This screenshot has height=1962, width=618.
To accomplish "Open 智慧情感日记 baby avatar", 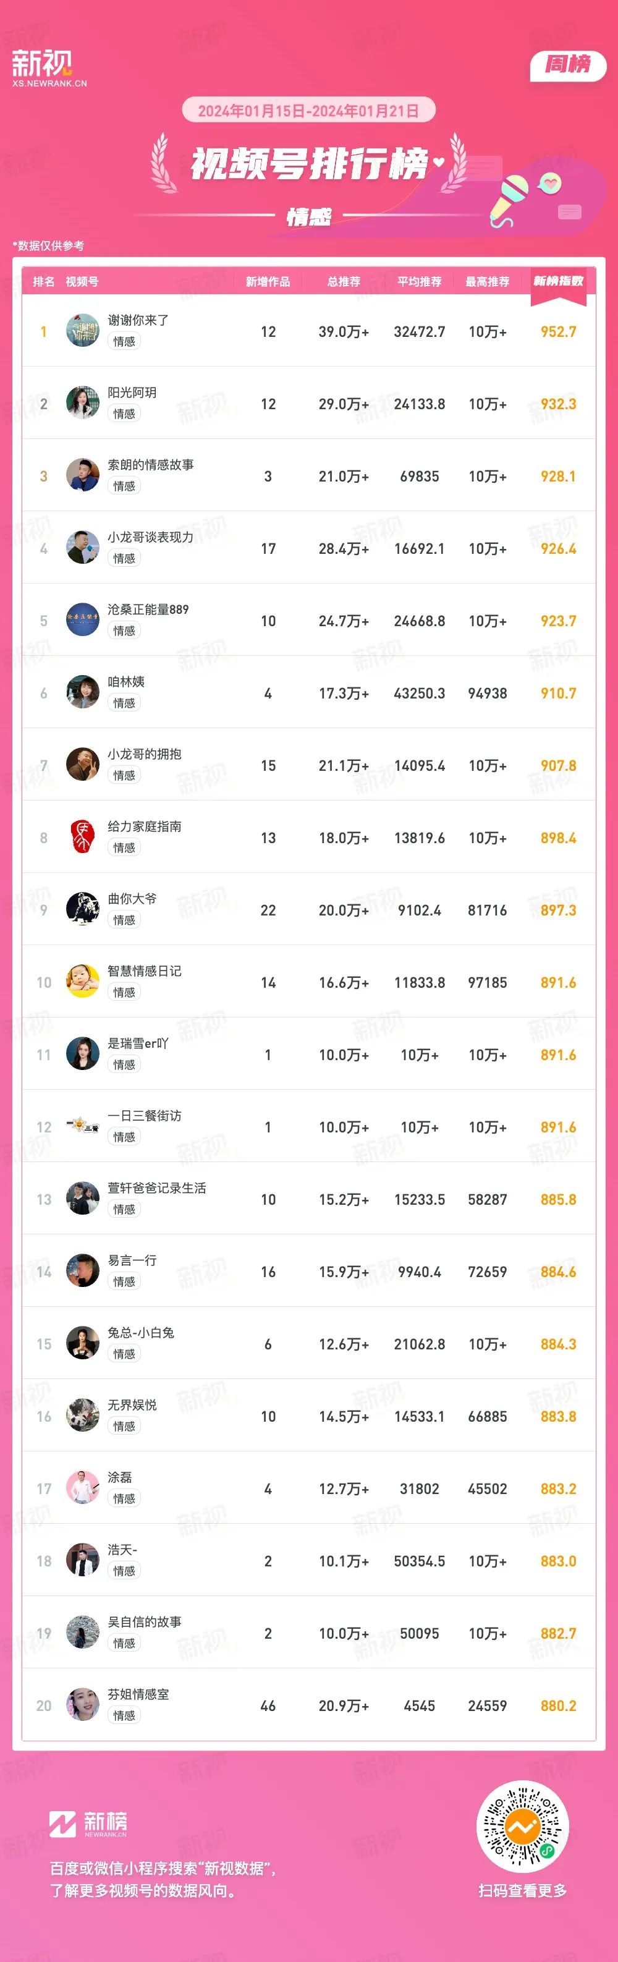I will [83, 982].
